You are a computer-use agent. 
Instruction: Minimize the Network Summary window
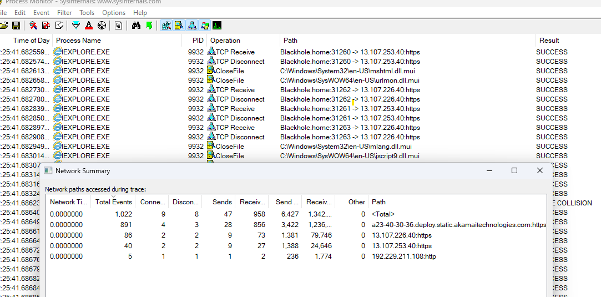[489, 170]
